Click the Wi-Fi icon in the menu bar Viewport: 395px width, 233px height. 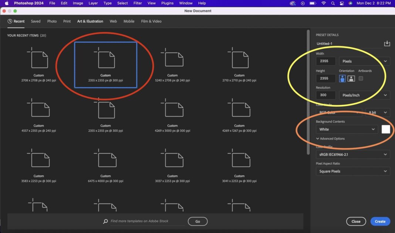(x=323, y=3)
